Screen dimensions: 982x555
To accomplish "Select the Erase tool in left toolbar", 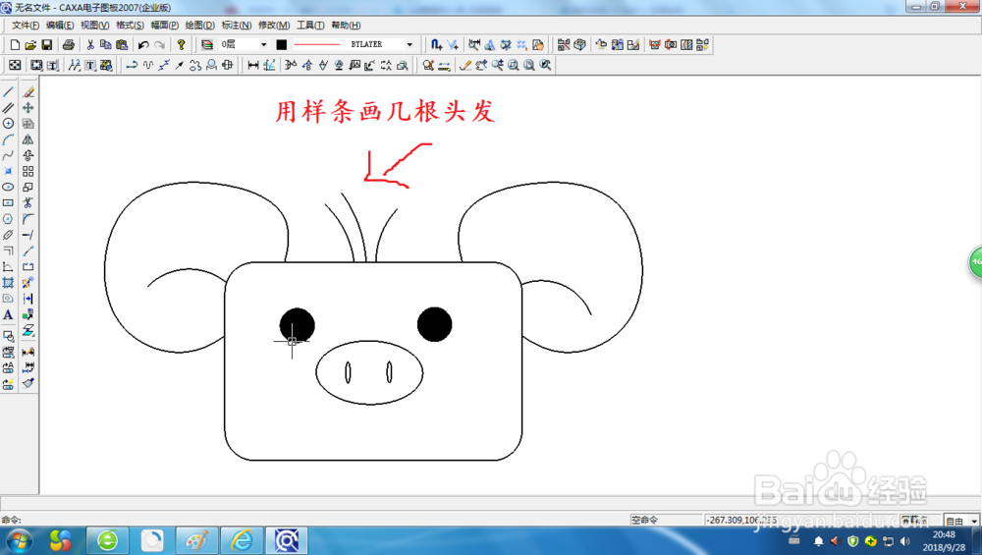I will point(28,92).
